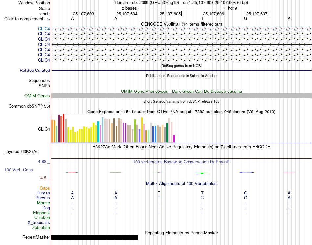Viewport: 312px width, 245px height.
Task: Click the Gaps label in Multiz track
Action: (x=45, y=188)
